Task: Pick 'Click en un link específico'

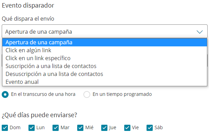Action: (x=105, y=58)
